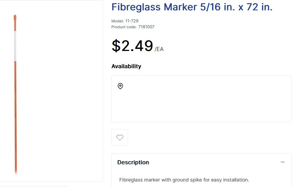
Task: Click the /EA unit label
Action: tap(159, 49)
